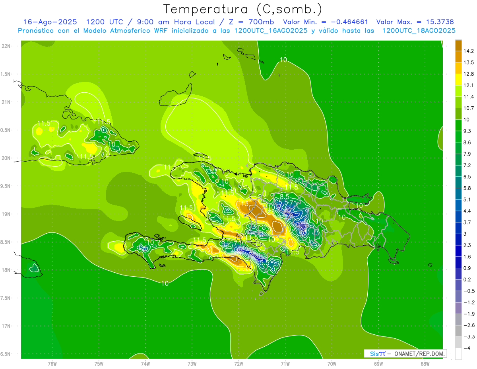Pick the purple colorbar swatch between -1.9 and -1.2
The image size is (477, 369).
(458, 308)
